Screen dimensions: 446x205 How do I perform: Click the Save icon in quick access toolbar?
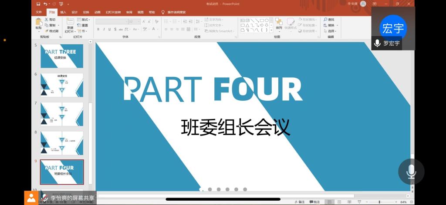coord(38,4)
